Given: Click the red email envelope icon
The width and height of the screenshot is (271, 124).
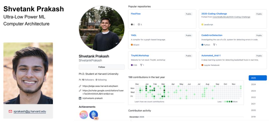Looking at the screenshot, I should pyautogui.click(x=11, y=111).
